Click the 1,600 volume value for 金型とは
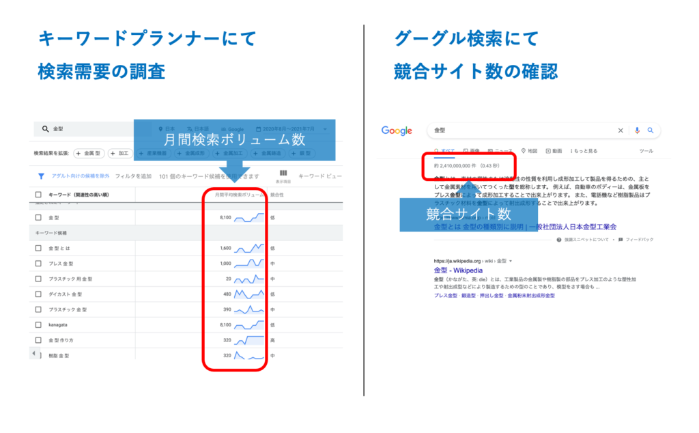Image resolution: width=699 pixels, height=433 pixels. point(225,249)
